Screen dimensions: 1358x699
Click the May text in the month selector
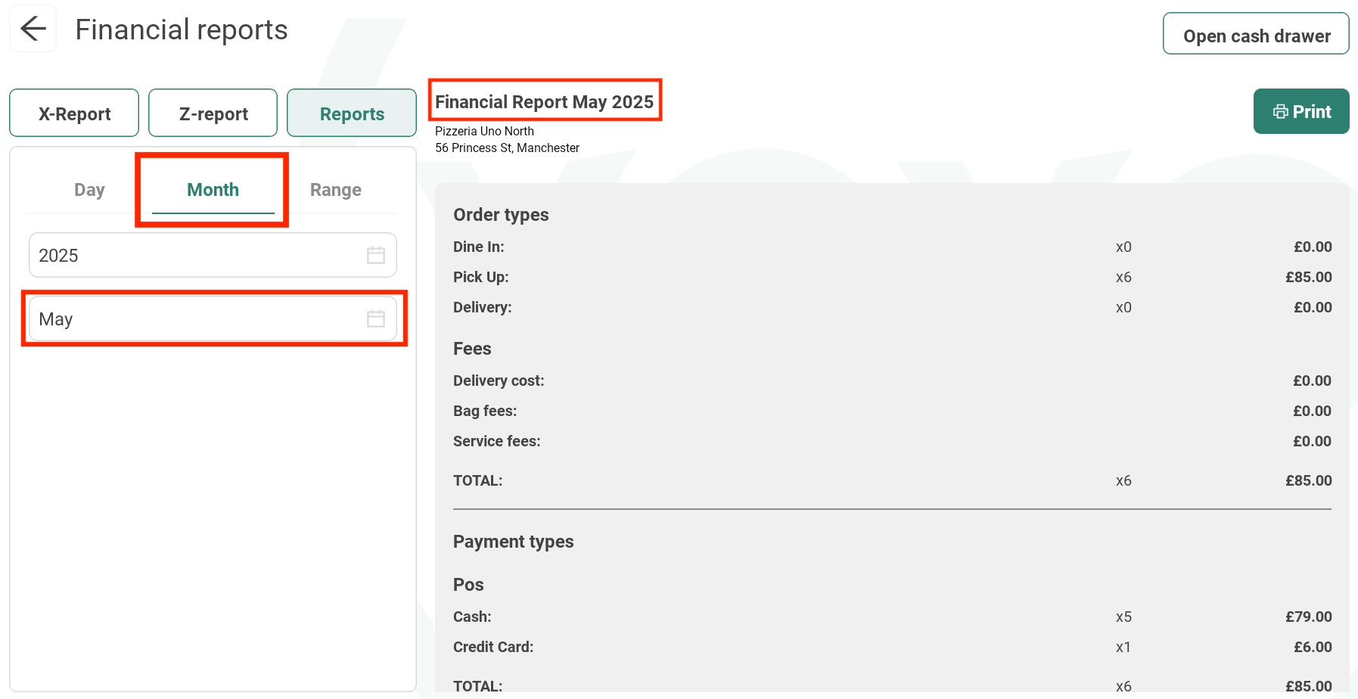click(56, 319)
